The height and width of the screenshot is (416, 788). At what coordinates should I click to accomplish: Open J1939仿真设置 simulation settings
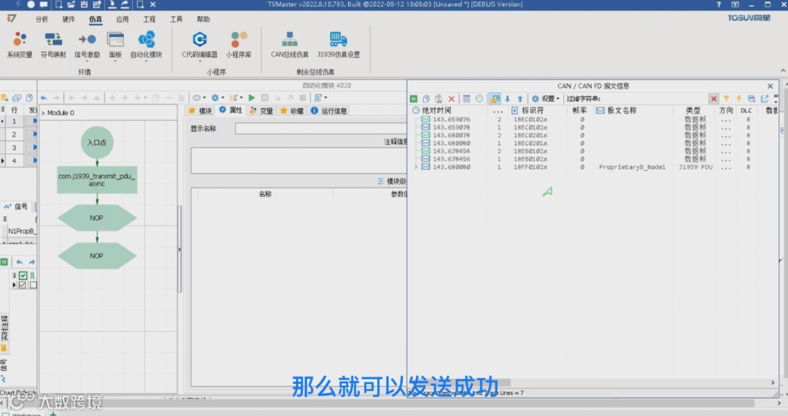pyautogui.click(x=339, y=45)
